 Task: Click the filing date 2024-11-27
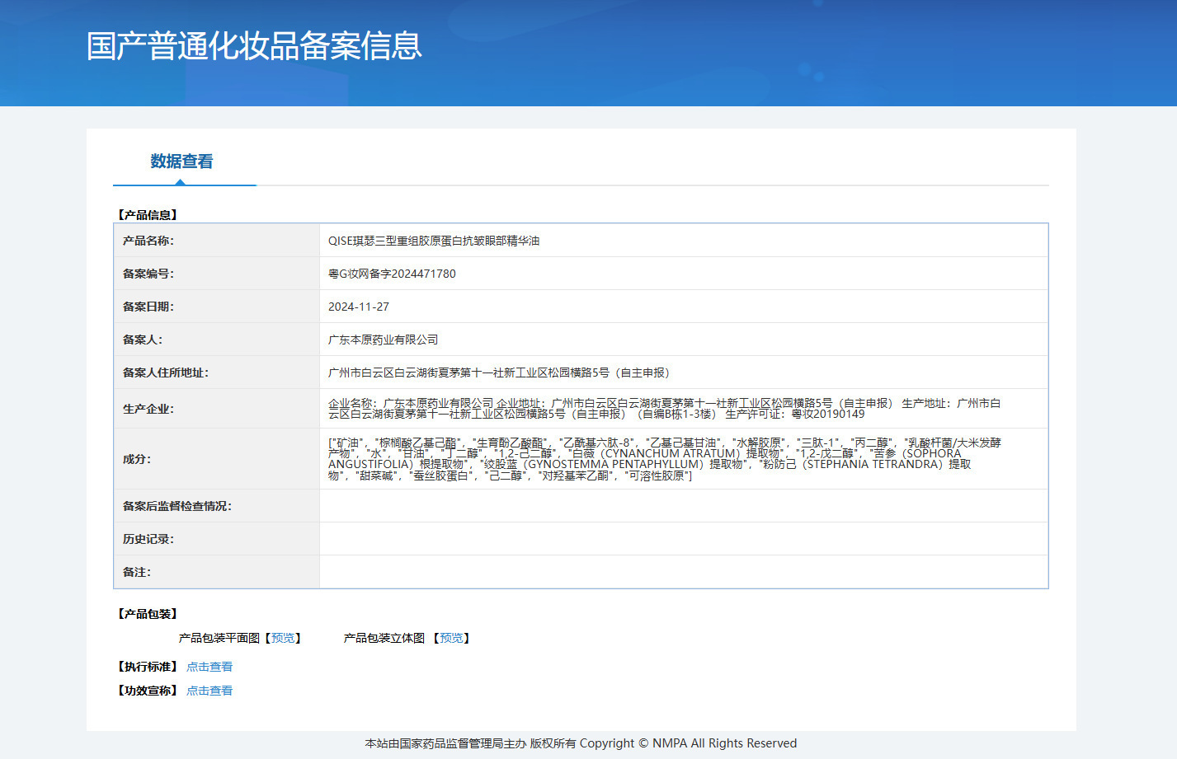(x=359, y=307)
